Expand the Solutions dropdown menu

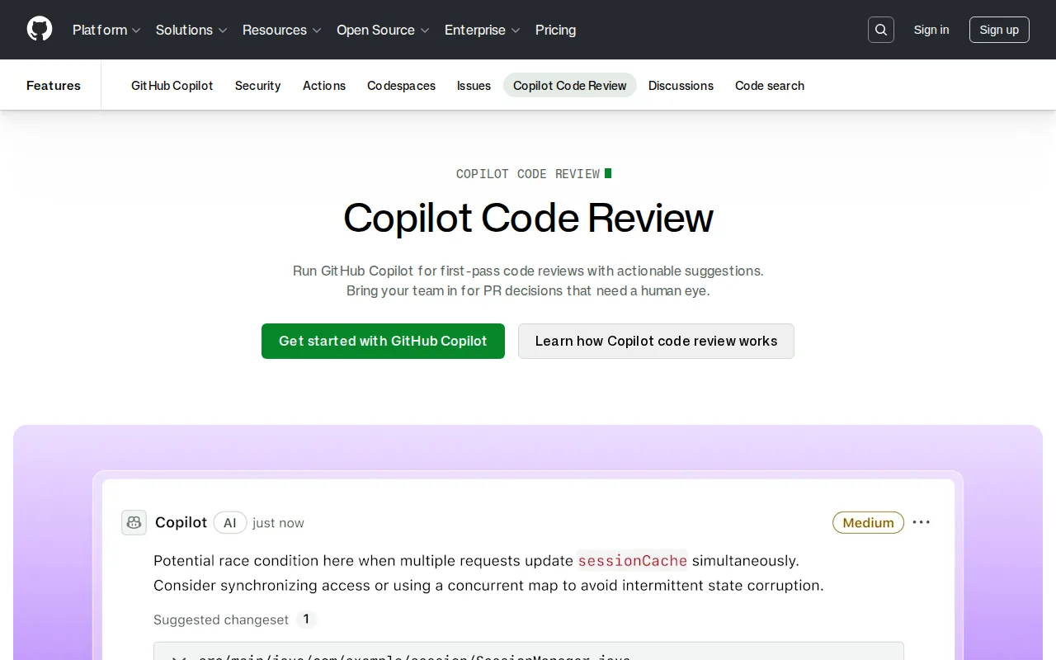[x=191, y=30]
